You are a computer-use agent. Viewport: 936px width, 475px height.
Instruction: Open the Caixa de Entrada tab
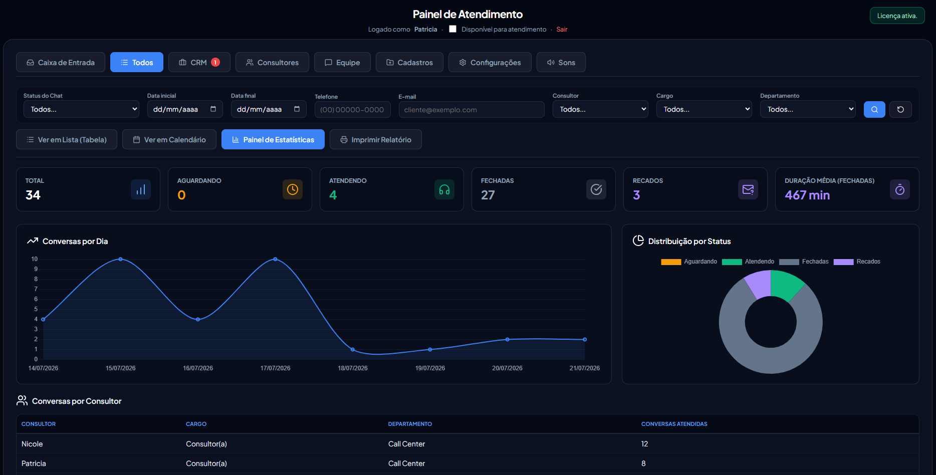point(61,62)
